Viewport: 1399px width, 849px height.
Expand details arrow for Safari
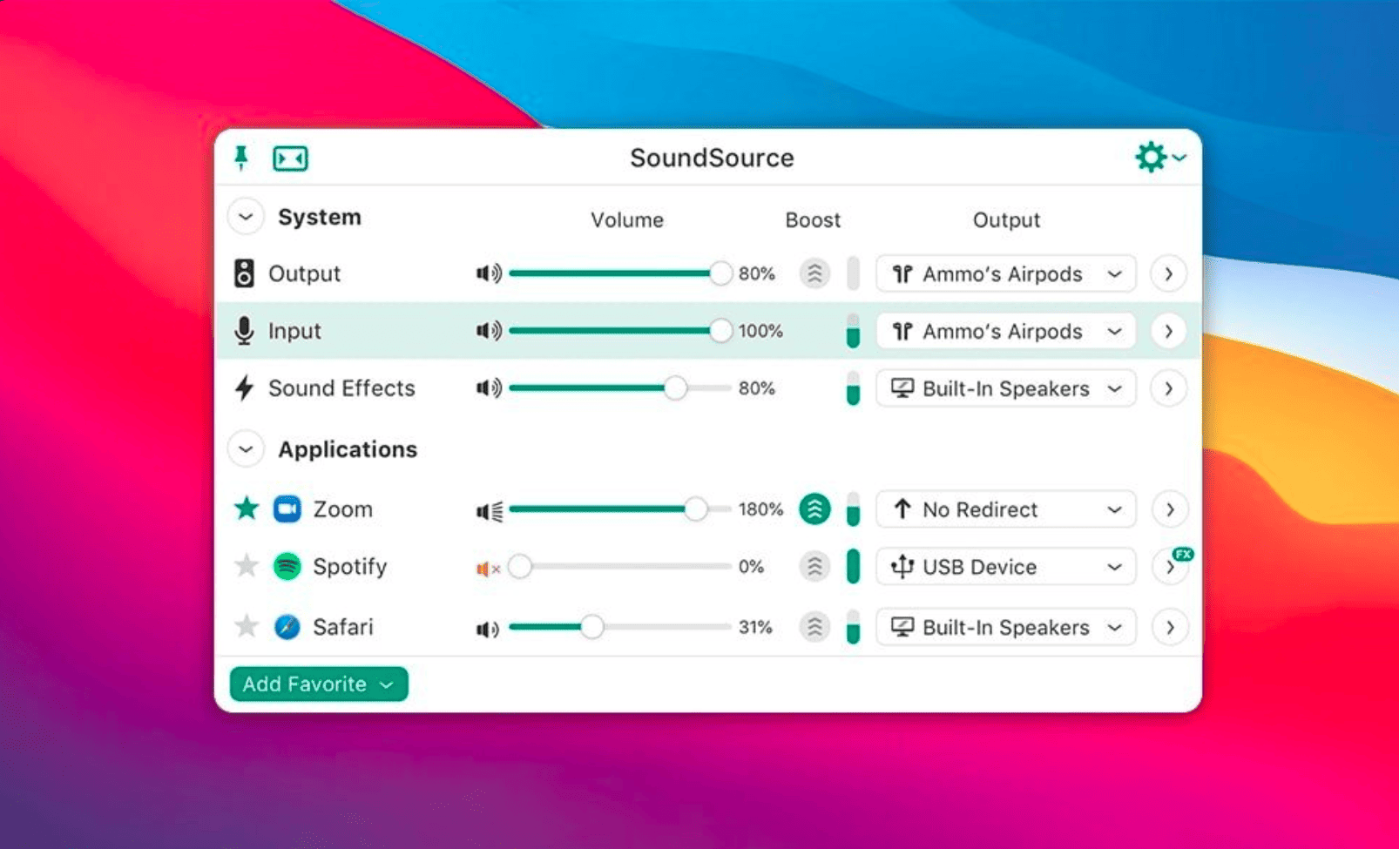tap(1169, 627)
